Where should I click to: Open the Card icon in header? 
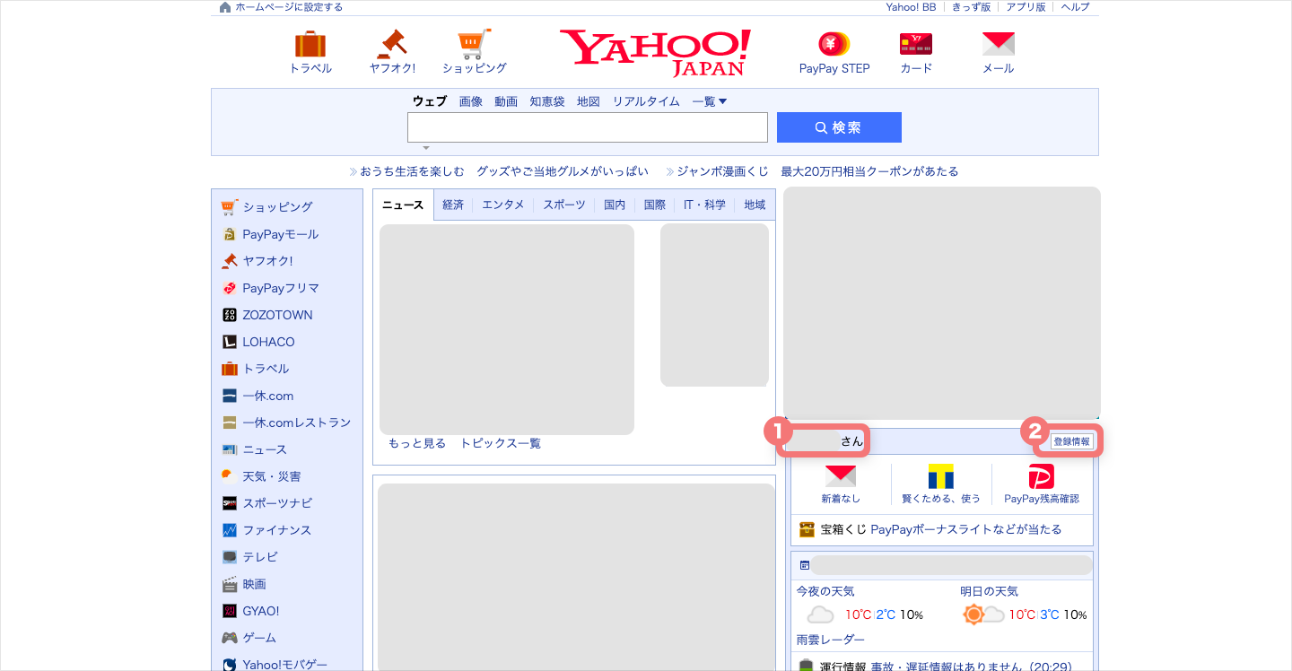click(x=916, y=44)
